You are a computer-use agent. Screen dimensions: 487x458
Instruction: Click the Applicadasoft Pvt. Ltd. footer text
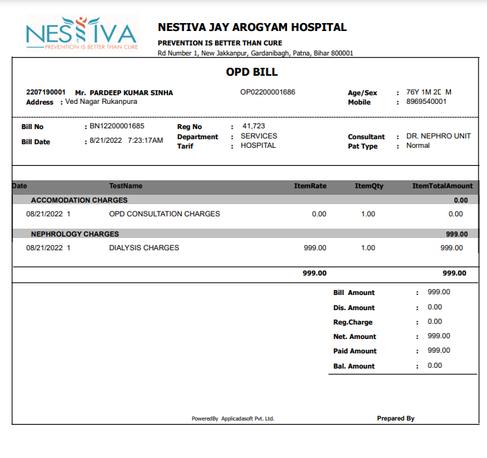coord(247,418)
